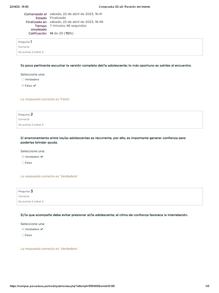Select Falso radio button in Pregunta 2
The height and width of the screenshot is (293, 219).
coord(23,163)
